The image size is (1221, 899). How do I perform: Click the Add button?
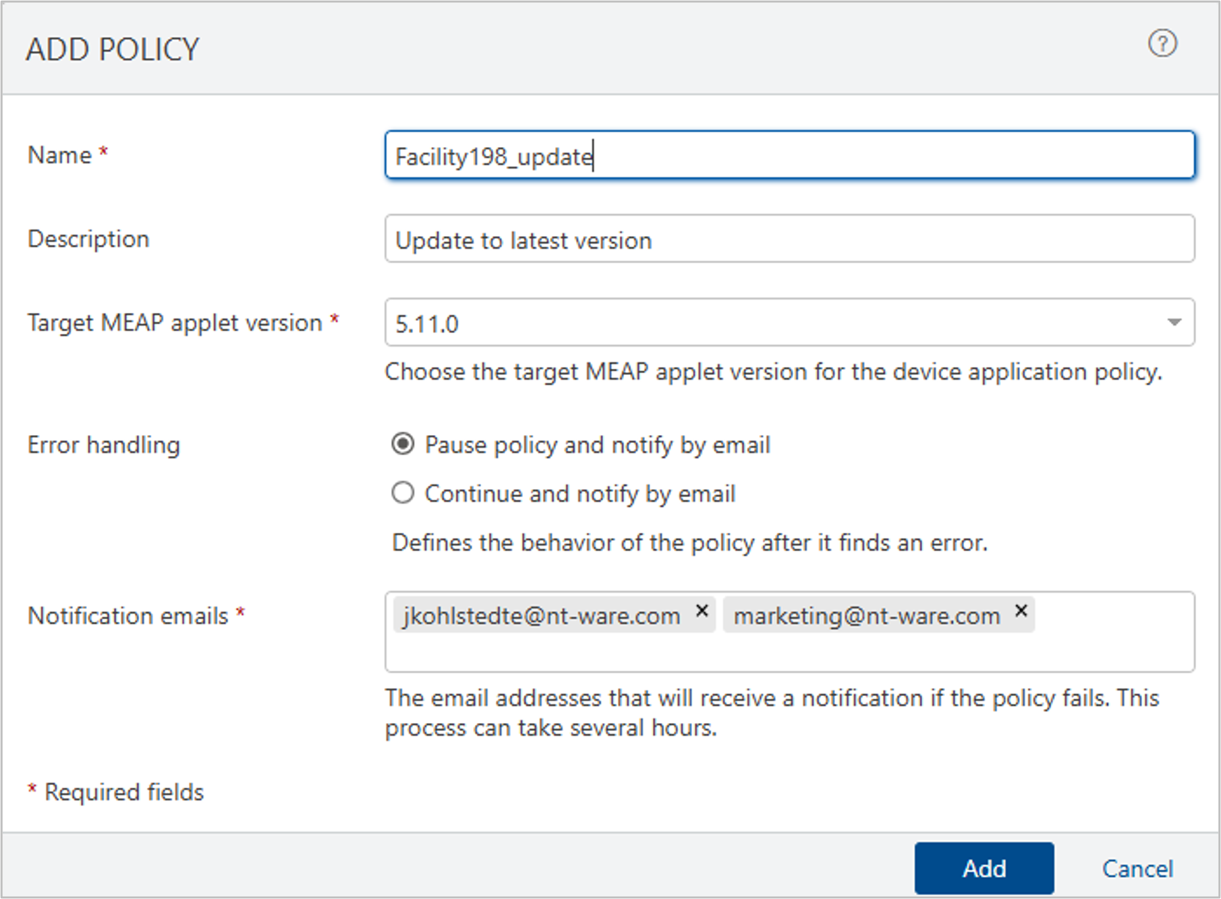point(984,868)
